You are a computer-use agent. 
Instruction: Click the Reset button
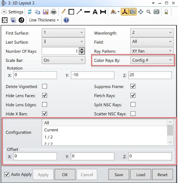click(162, 175)
